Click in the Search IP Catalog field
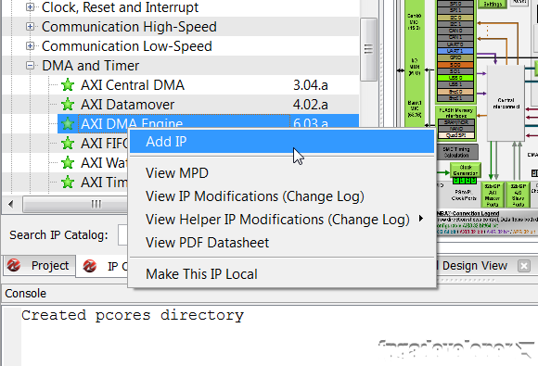Screen dimensions: 538x366 tap(122, 235)
